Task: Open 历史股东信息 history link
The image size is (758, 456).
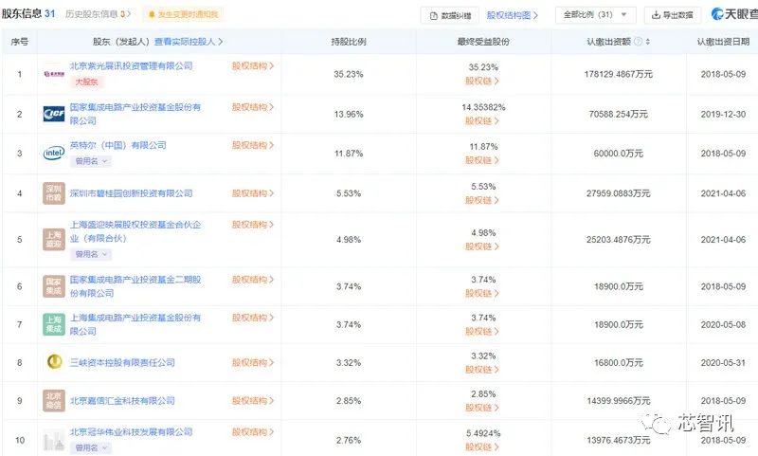Action: click(98, 14)
